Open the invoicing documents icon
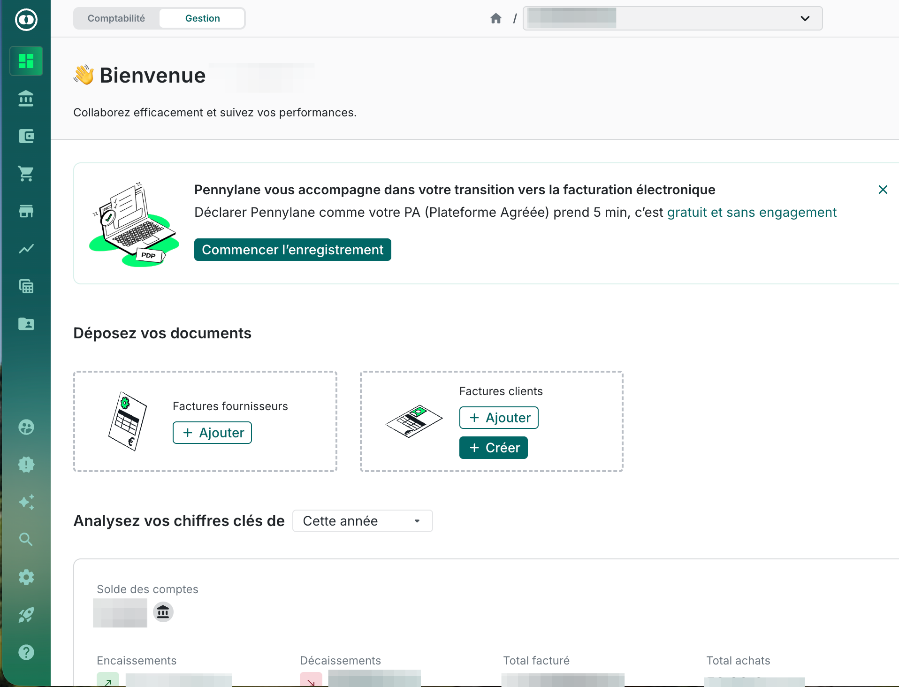 coord(26,286)
